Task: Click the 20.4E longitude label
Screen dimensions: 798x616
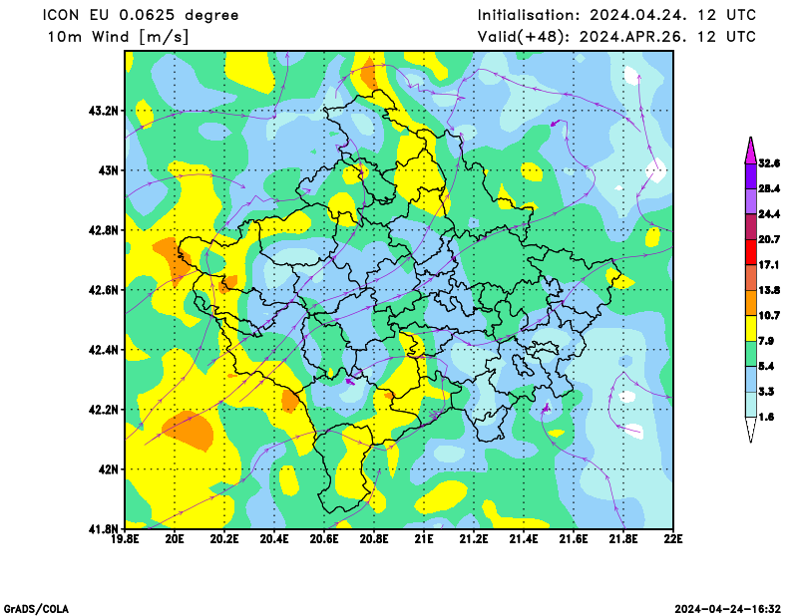Action: (275, 539)
